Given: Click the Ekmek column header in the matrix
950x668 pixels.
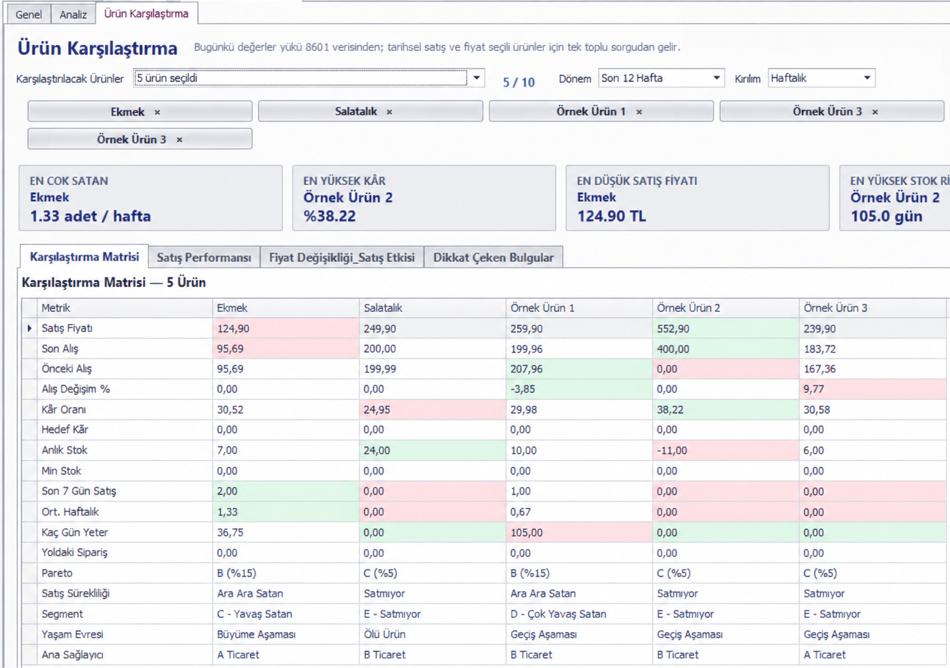Looking at the screenshot, I should 286,308.
